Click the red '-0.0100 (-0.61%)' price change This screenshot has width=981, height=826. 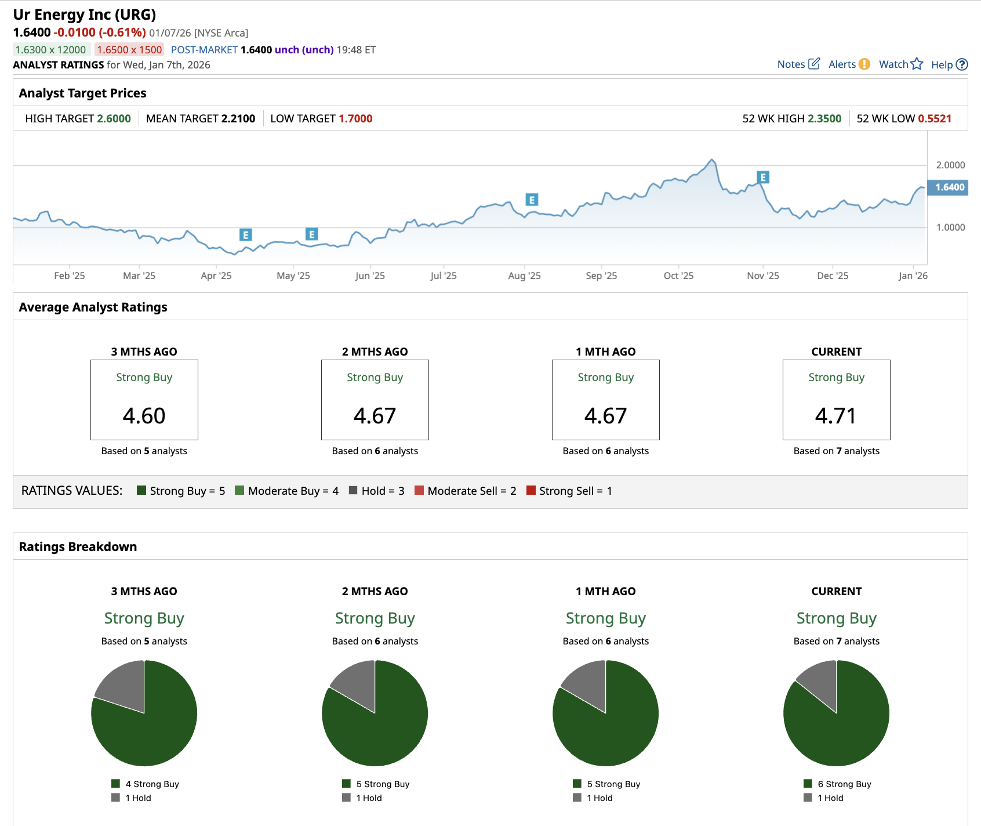click(x=100, y=32)
